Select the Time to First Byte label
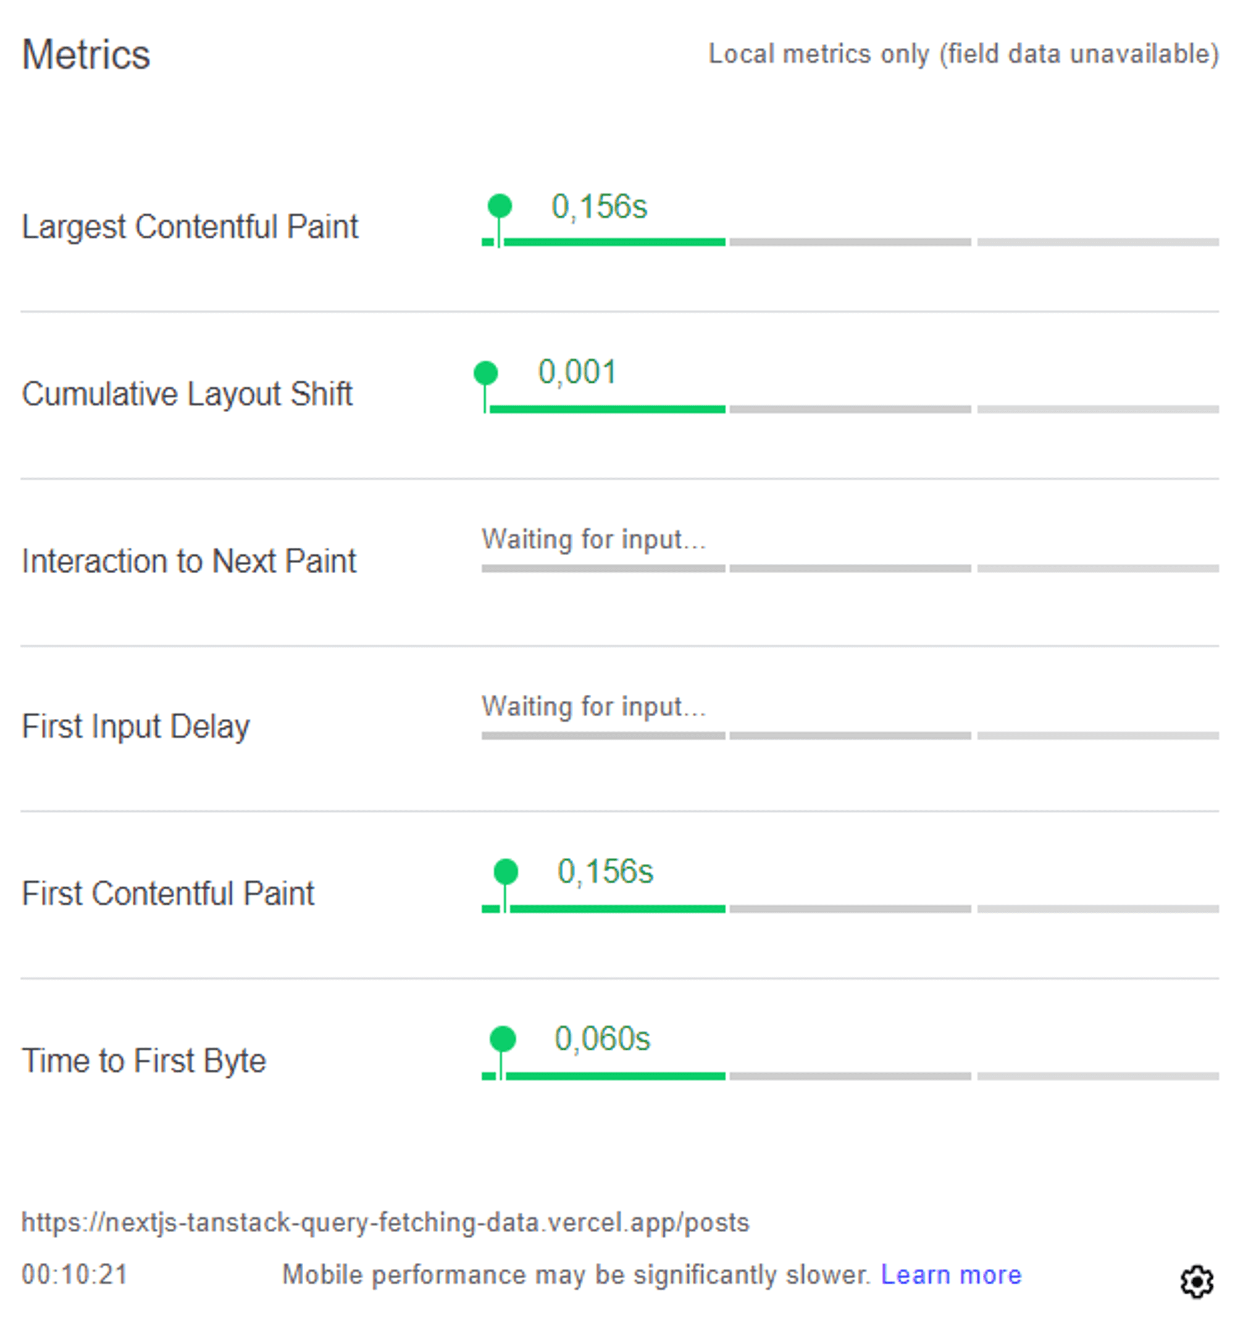The height and width of the screenshot is (1324, 1235). tap(143, 1061)
